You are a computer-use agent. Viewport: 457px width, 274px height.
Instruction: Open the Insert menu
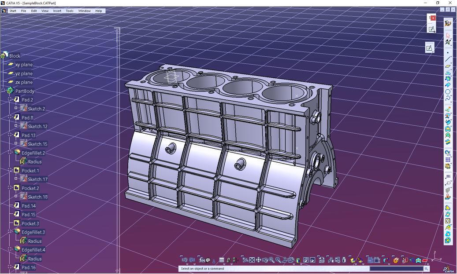click(57, 11)
